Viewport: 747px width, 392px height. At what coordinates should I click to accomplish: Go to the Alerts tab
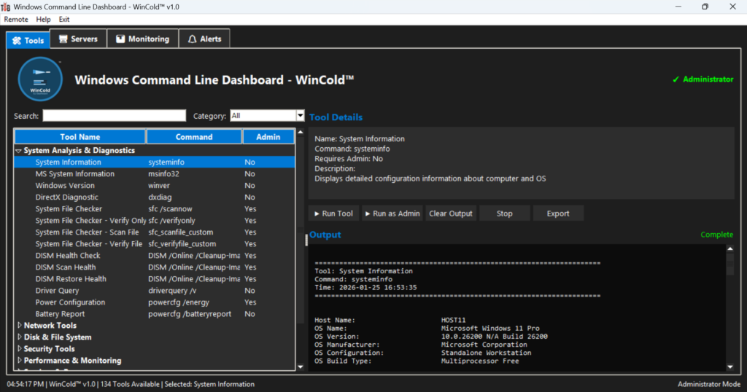click(x=205, y=39)
